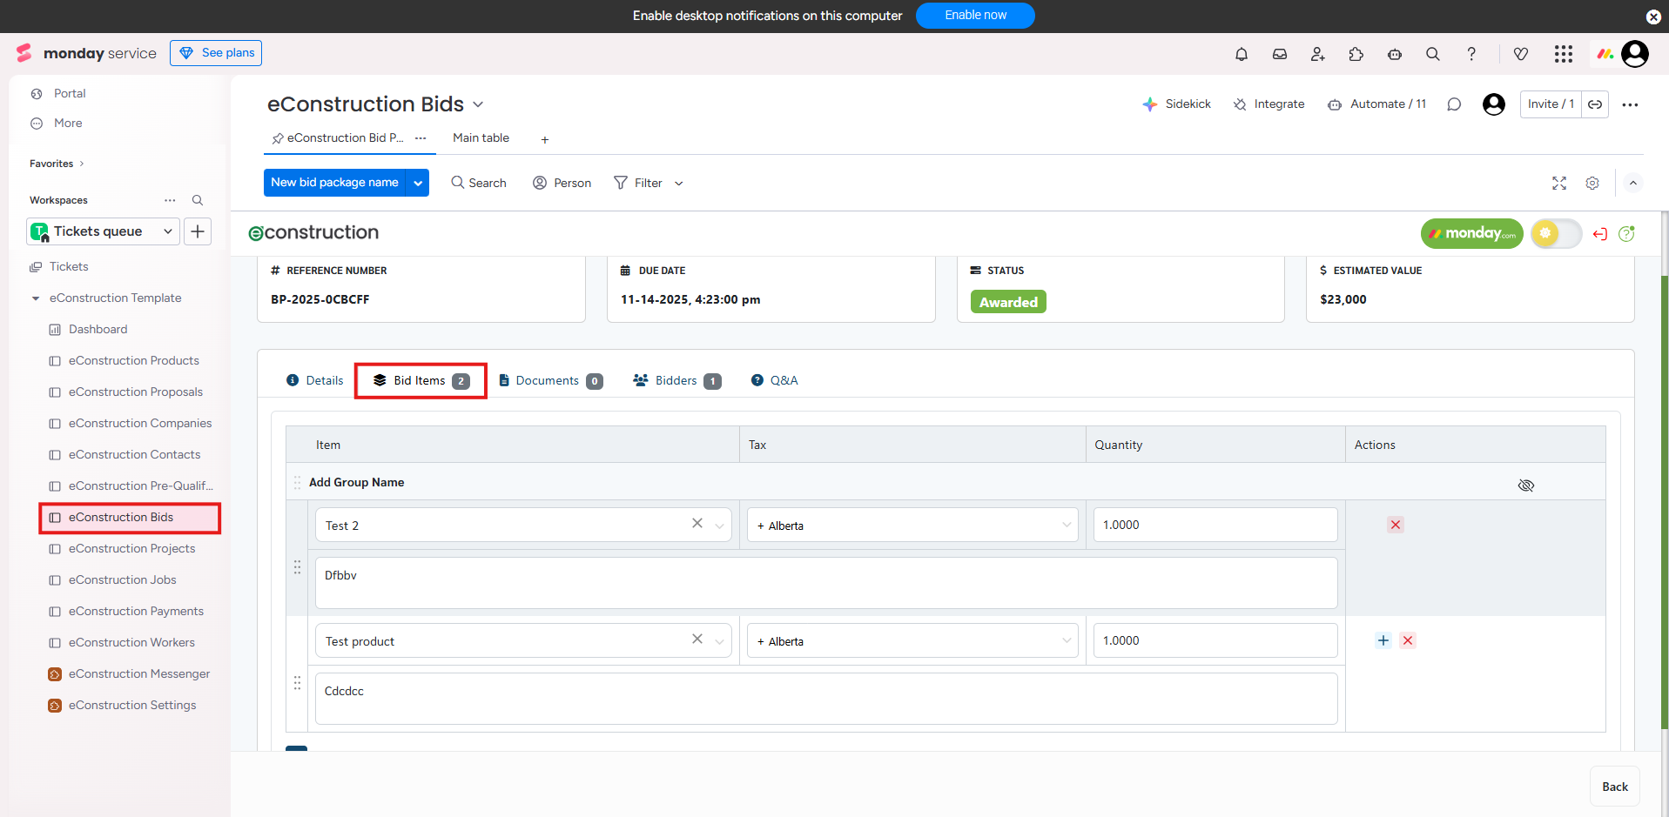Click the Test product quantity field
The height and width of the screenshot is (817, 1669).
point(1215,640)
